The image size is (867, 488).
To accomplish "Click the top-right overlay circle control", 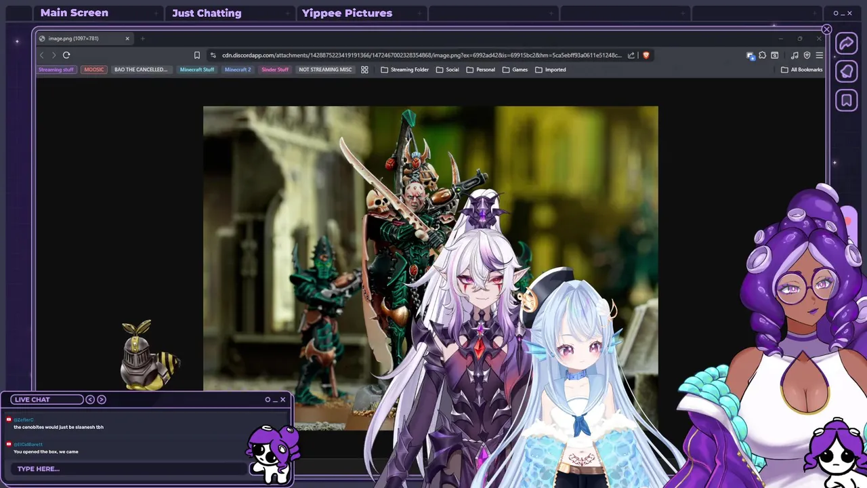I will (x=836, y=13).
